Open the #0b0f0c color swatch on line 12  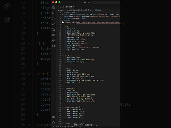(69, 35)
